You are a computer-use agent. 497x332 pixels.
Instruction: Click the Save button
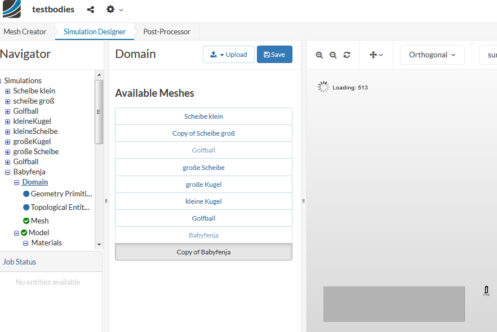click(274, 55)
